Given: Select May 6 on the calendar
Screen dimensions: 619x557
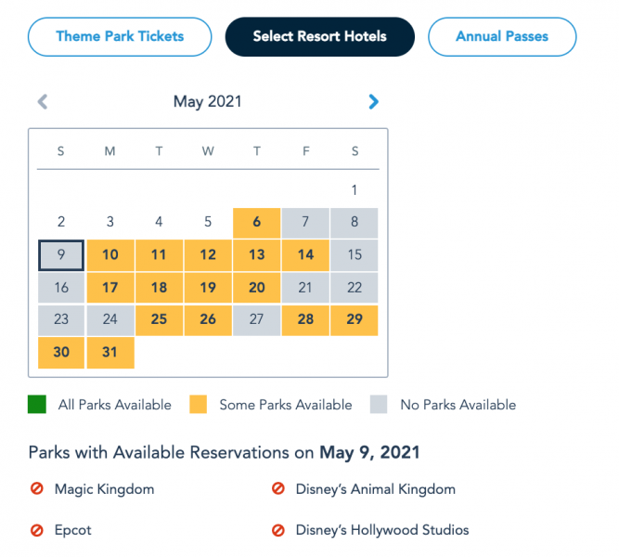Looking at the screenshot, I should 257,223.
